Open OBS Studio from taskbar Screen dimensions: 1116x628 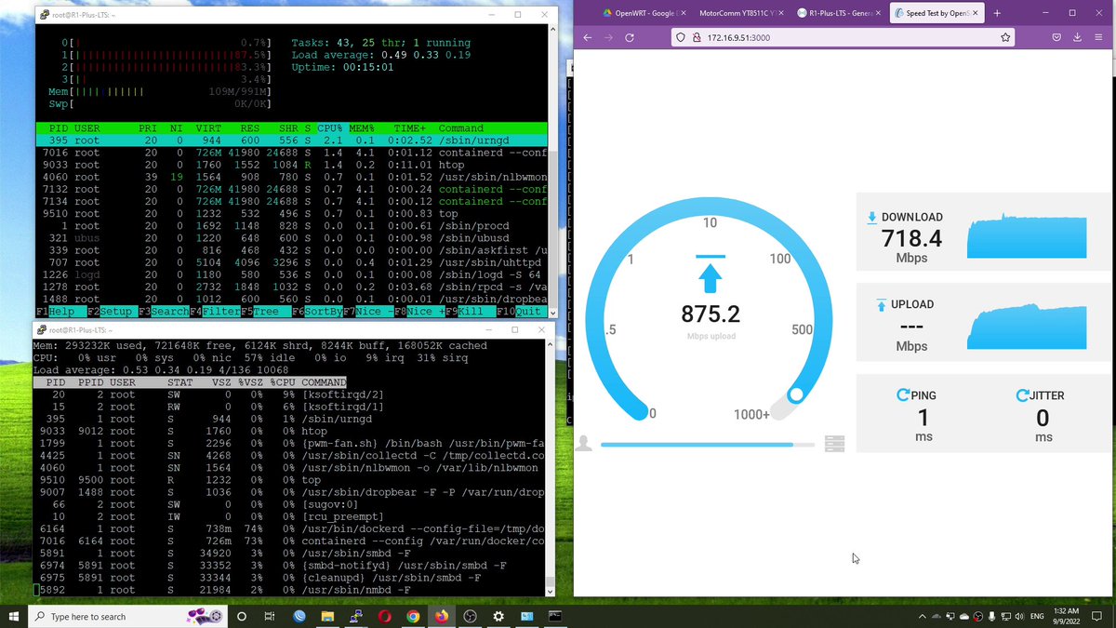(470, 616)
